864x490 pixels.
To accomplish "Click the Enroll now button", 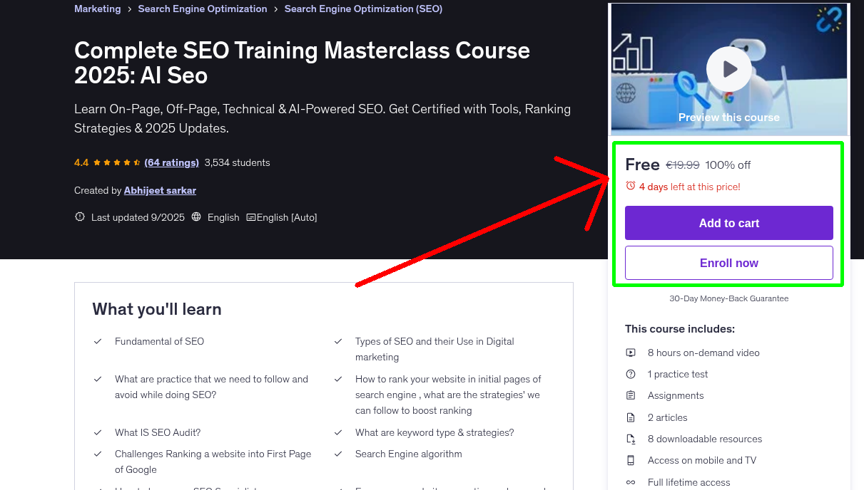I will [x=728, y=263].
